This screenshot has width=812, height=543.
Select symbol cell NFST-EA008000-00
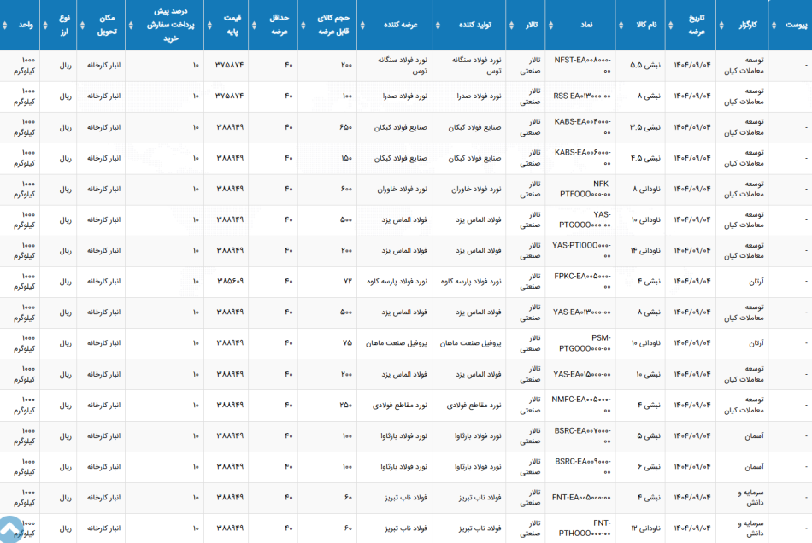point(582,65)
